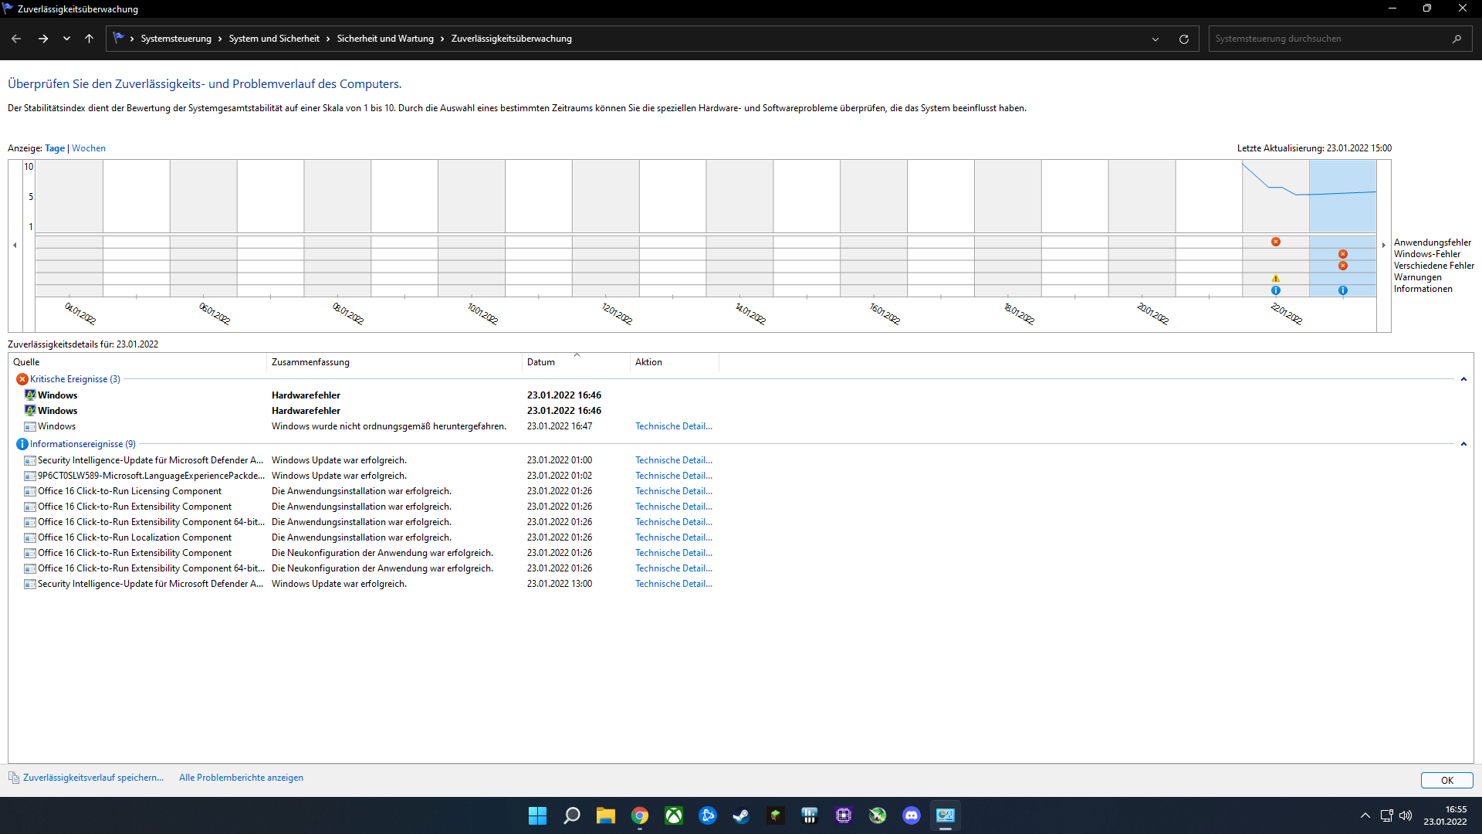Collapse the Kritische Ereignisse group

click(x=1463, y=379)
